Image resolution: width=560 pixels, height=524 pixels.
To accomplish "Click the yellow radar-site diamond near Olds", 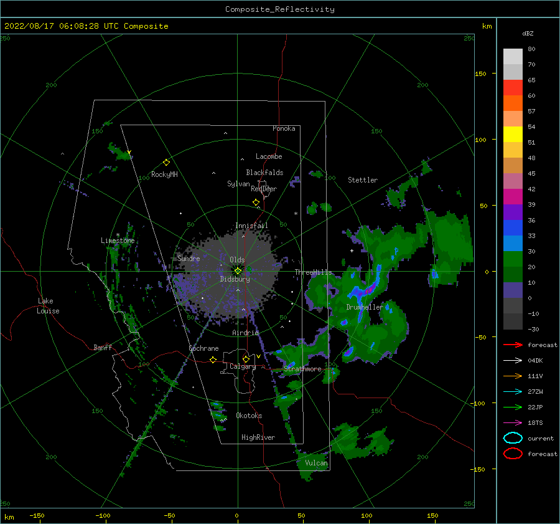I will click(238, 271).
